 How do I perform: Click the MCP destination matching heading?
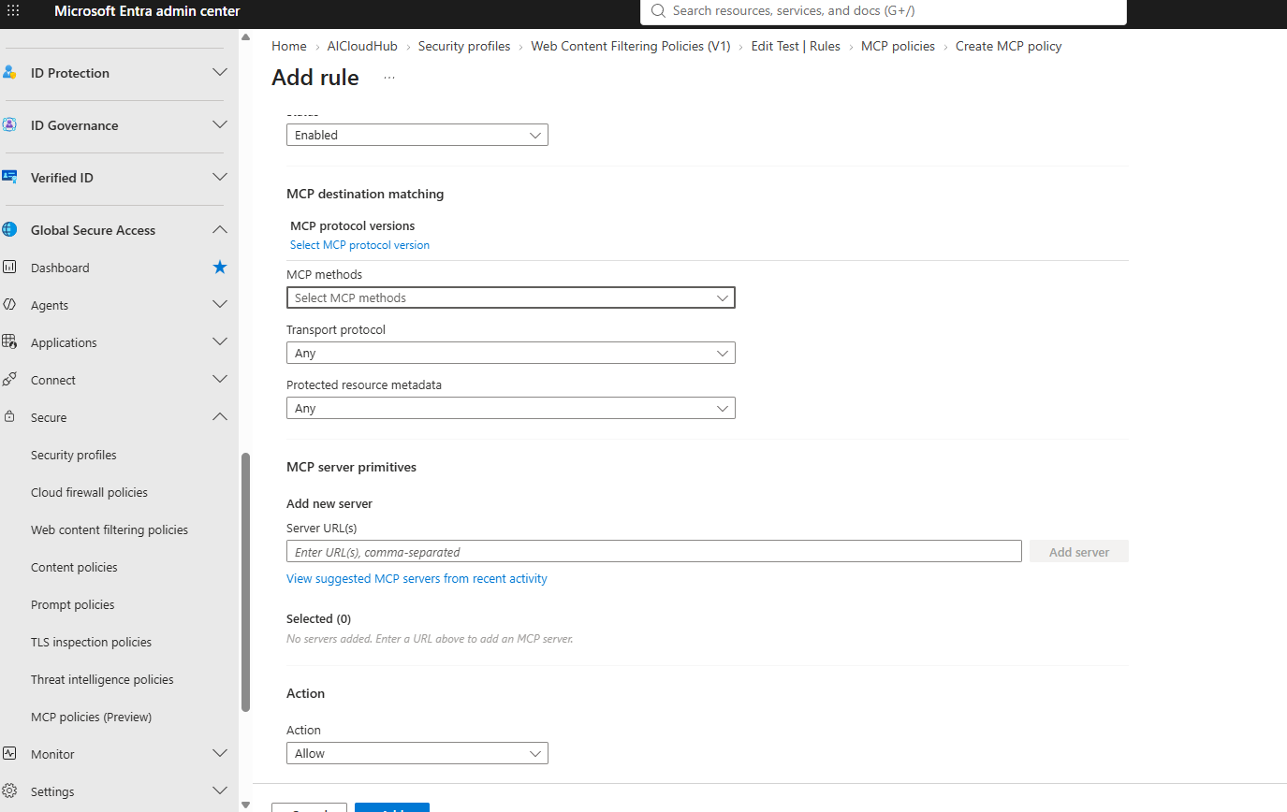point(365,194)
